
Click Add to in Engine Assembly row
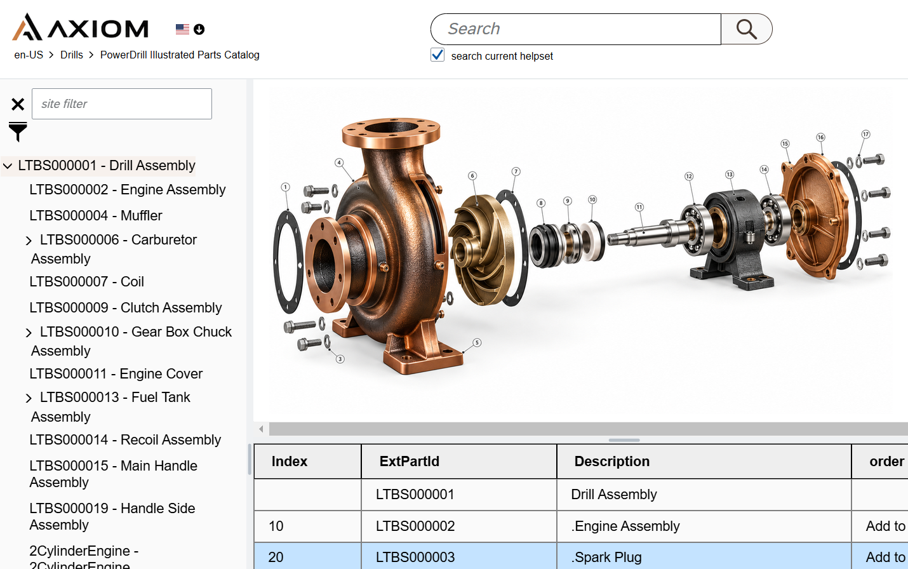coord(885,526)
